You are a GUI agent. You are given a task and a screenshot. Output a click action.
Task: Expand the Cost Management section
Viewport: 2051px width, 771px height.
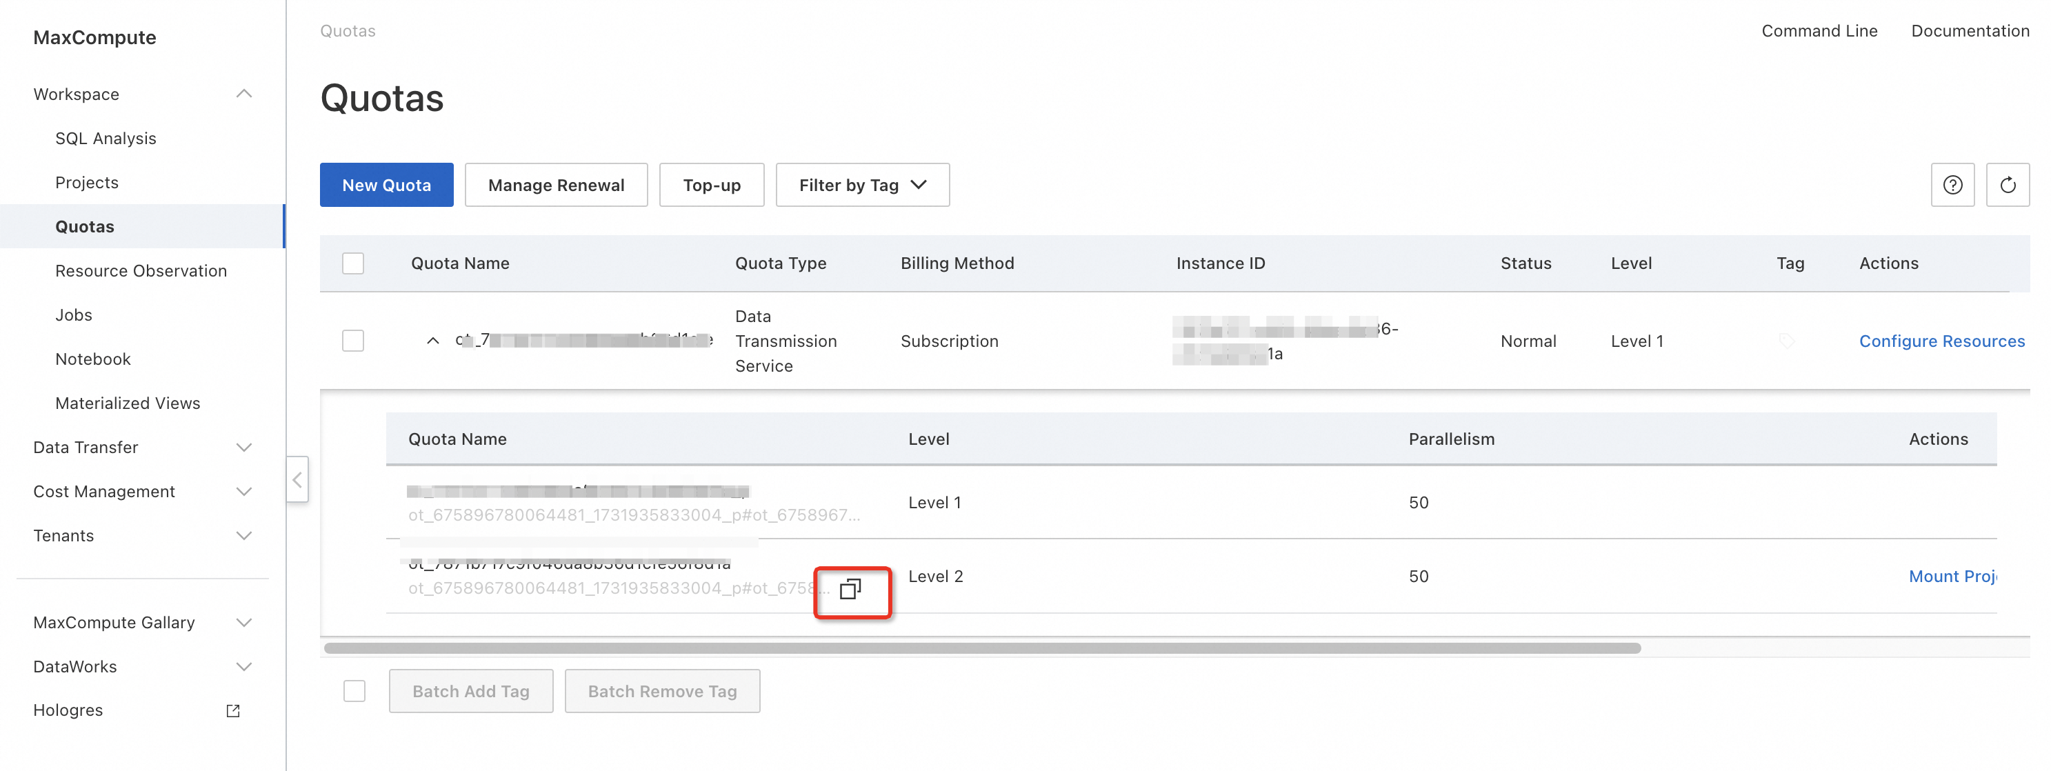click(x=243, y=492)
